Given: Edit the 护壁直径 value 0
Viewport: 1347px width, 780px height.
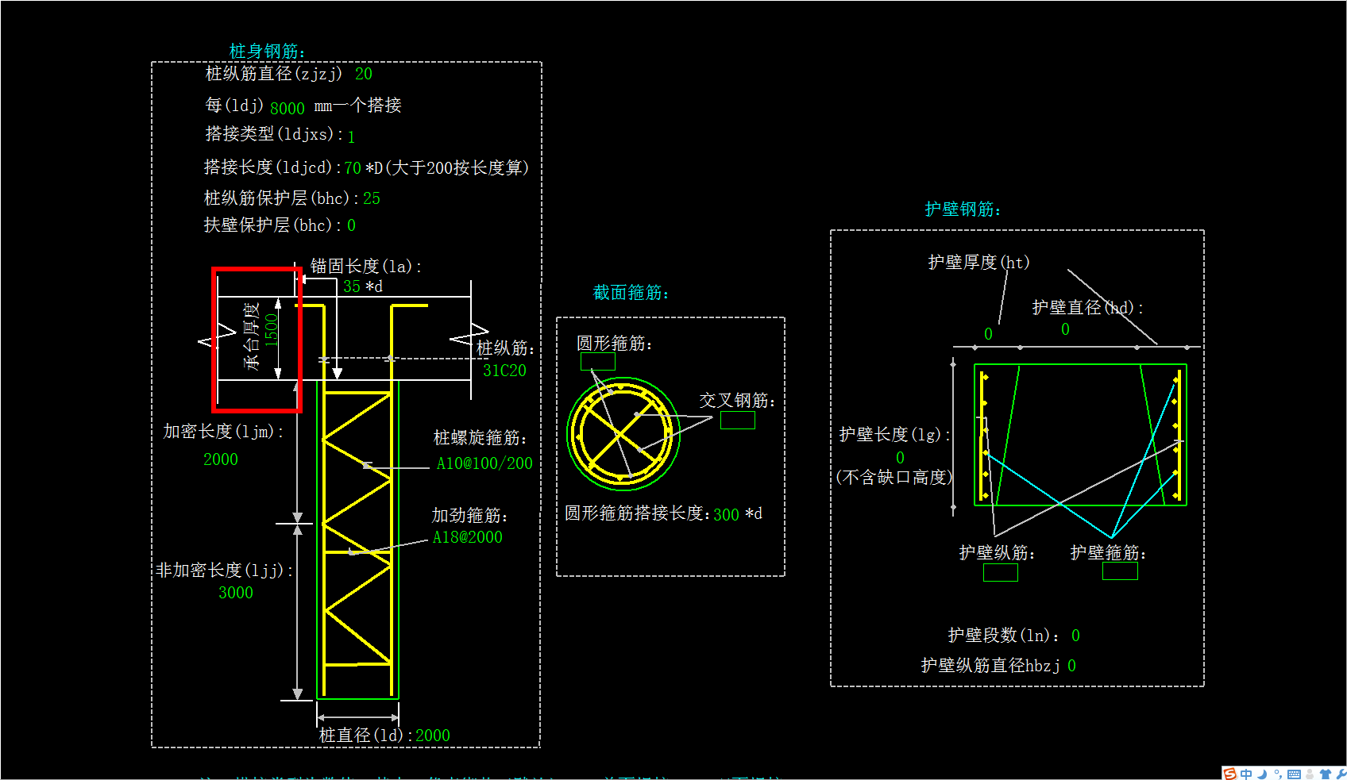Looking at the screenshot, I should click(1065, 329).
